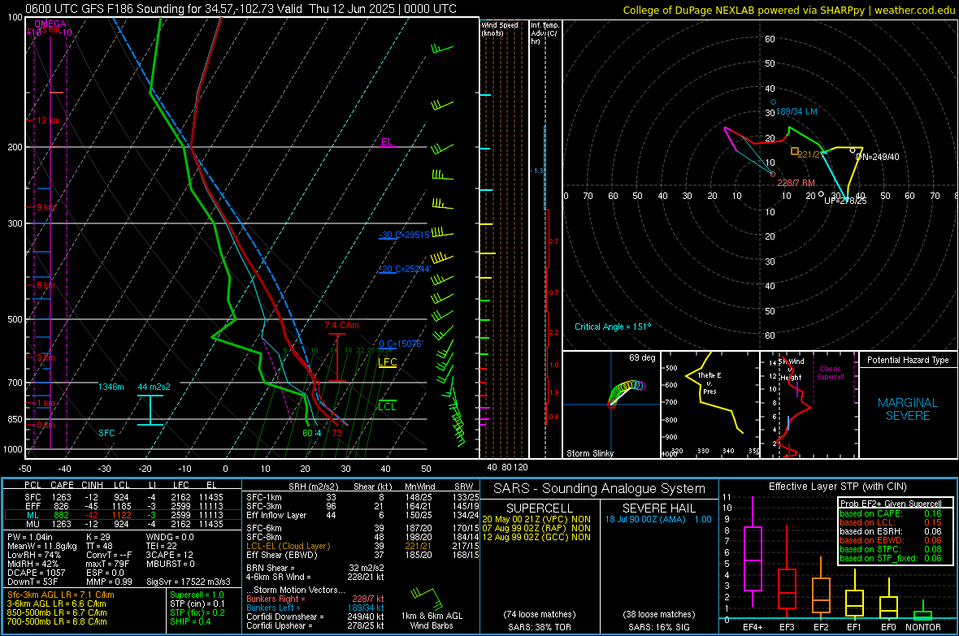959x636 pixels.
Task: Click the Classic Supercell label
Action: pyautogui.click(x=831, y=373)
